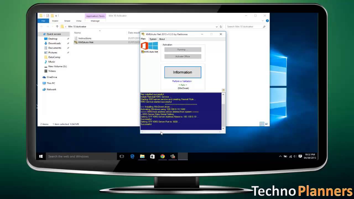The width and height of the screenshot is (354, 199).
Task: Select the Instructions file in Explorer
Action: (x=85, y=38)
